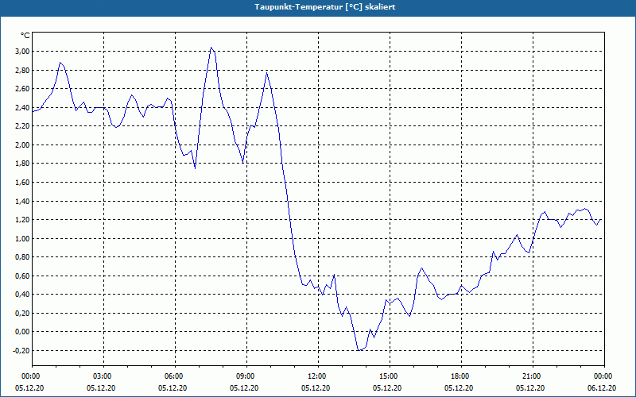Screen dimensions: 636x397
Task: Click the 06:00 time label
Action: (x=175, y=376)
